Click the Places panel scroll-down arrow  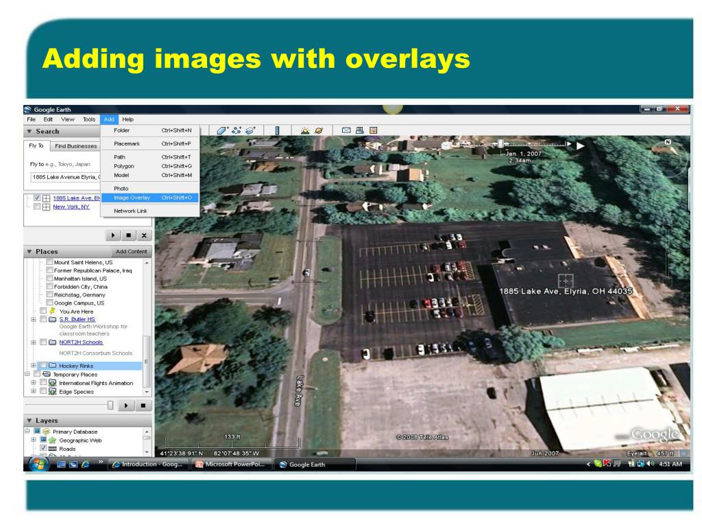[x=147, y=392]
